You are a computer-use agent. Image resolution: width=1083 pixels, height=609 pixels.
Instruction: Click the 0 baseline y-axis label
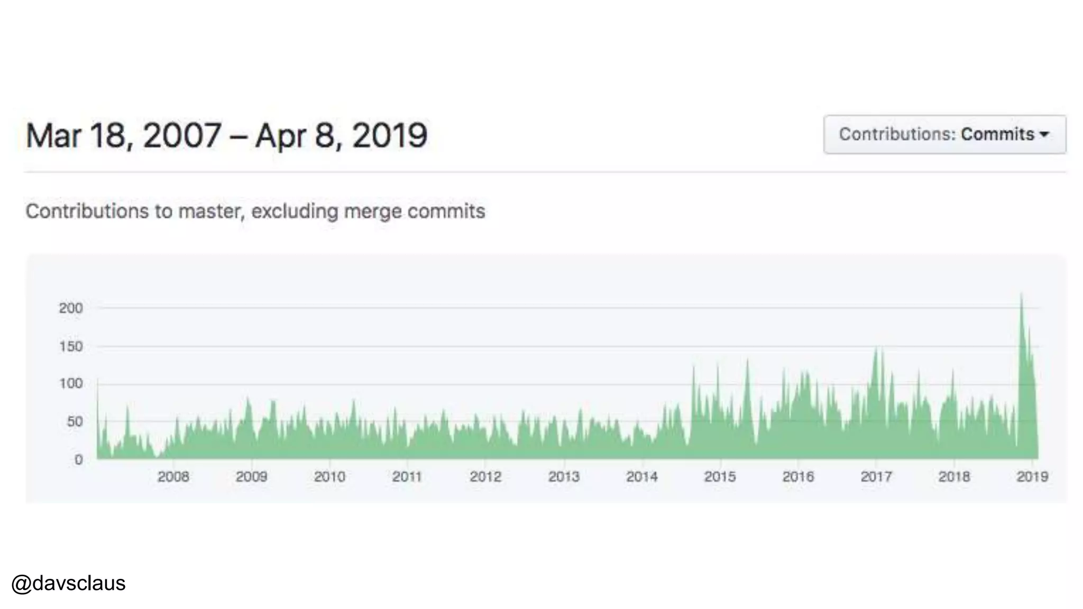78,460
